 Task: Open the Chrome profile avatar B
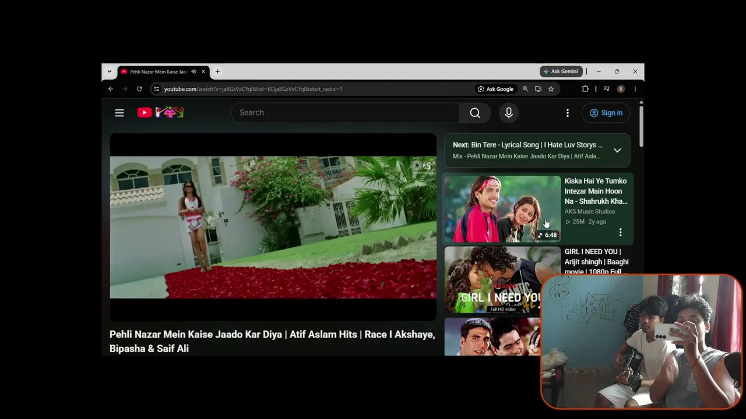pos(621,89)
